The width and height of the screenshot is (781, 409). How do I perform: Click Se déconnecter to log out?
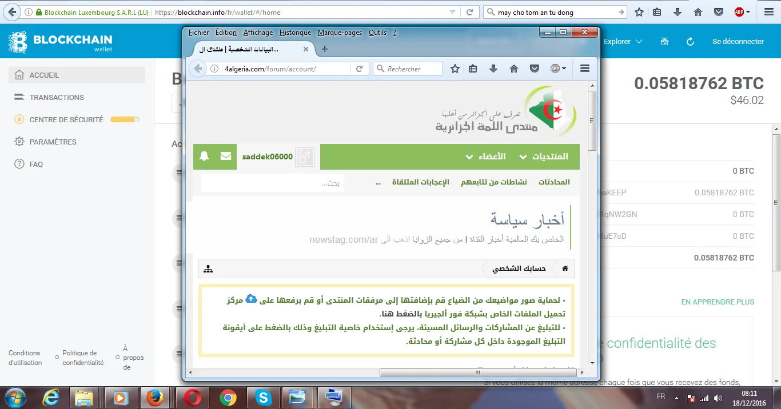pyautogui.click(x=738, y=42)
